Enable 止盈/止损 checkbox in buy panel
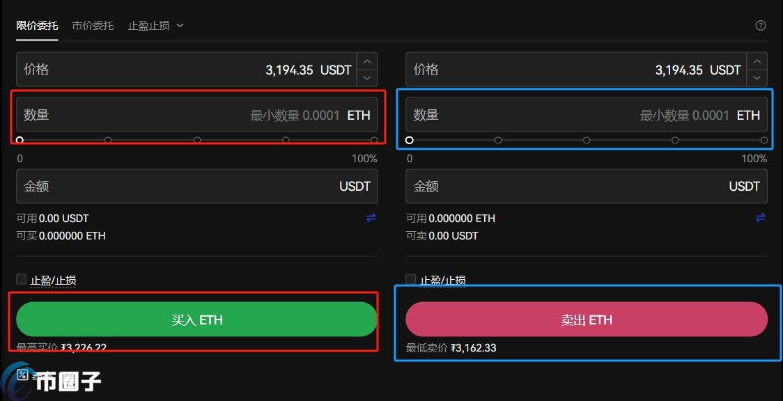This screenshot has height=401, width=783. click(22, 279)
